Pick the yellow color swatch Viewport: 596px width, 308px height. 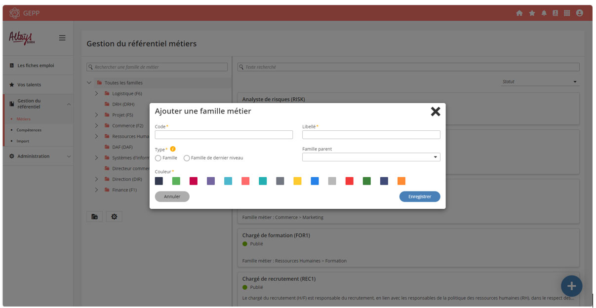(297, 181)
